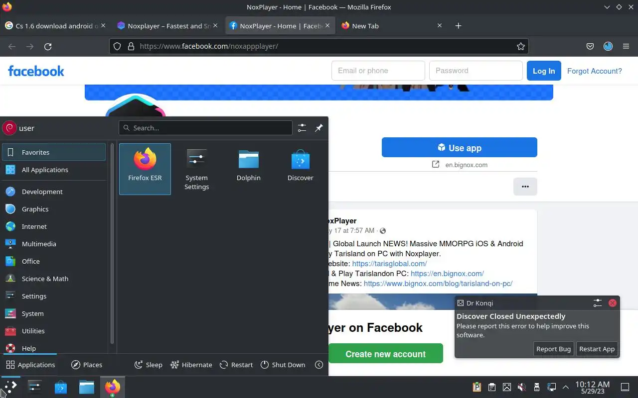Save page to Pocket
Screen dimensions: 638x398
point(590,46)
